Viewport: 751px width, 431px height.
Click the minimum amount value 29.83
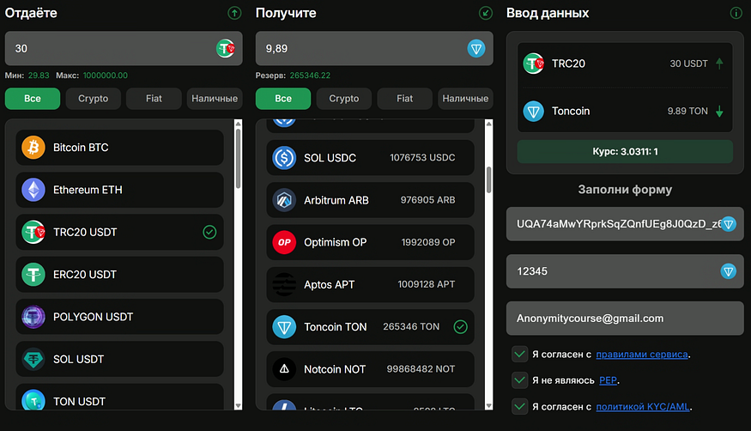pyautogui.click(x=39, y=76)
